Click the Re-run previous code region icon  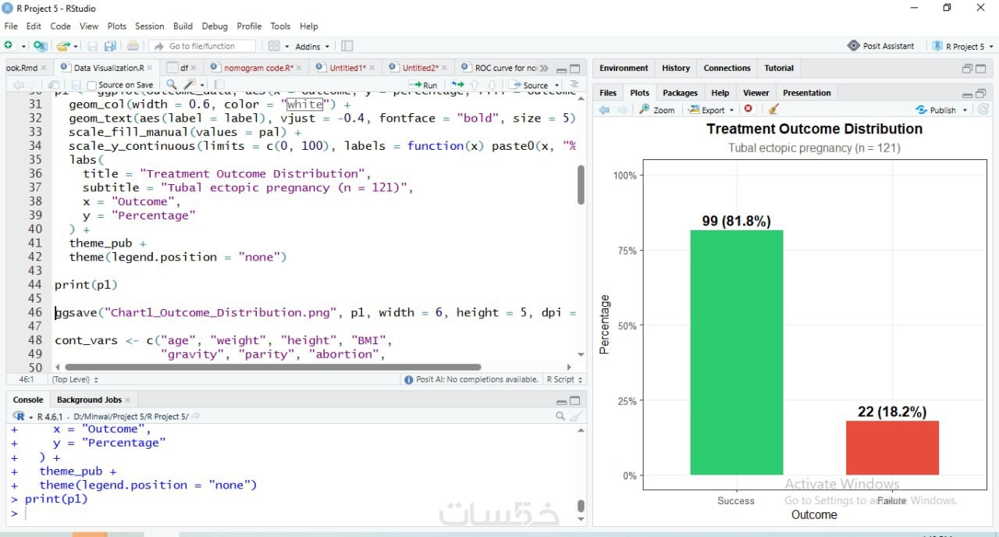coord(457,84)
